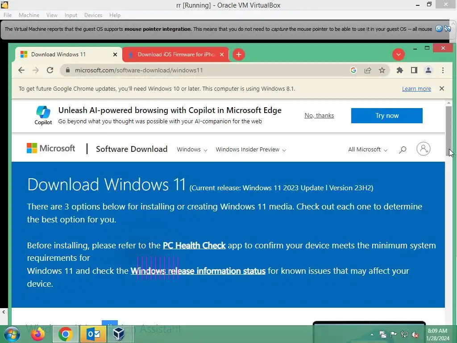Open Windows release information status link

click(x=198, y=271)
